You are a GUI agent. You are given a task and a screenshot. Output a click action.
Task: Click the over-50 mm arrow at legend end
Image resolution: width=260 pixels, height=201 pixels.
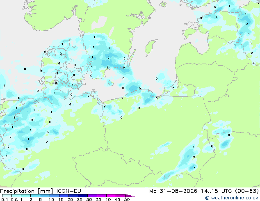130,196
